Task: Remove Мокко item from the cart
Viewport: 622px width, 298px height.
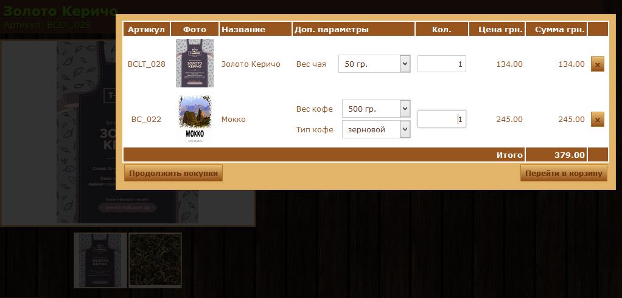Action: 597,120
